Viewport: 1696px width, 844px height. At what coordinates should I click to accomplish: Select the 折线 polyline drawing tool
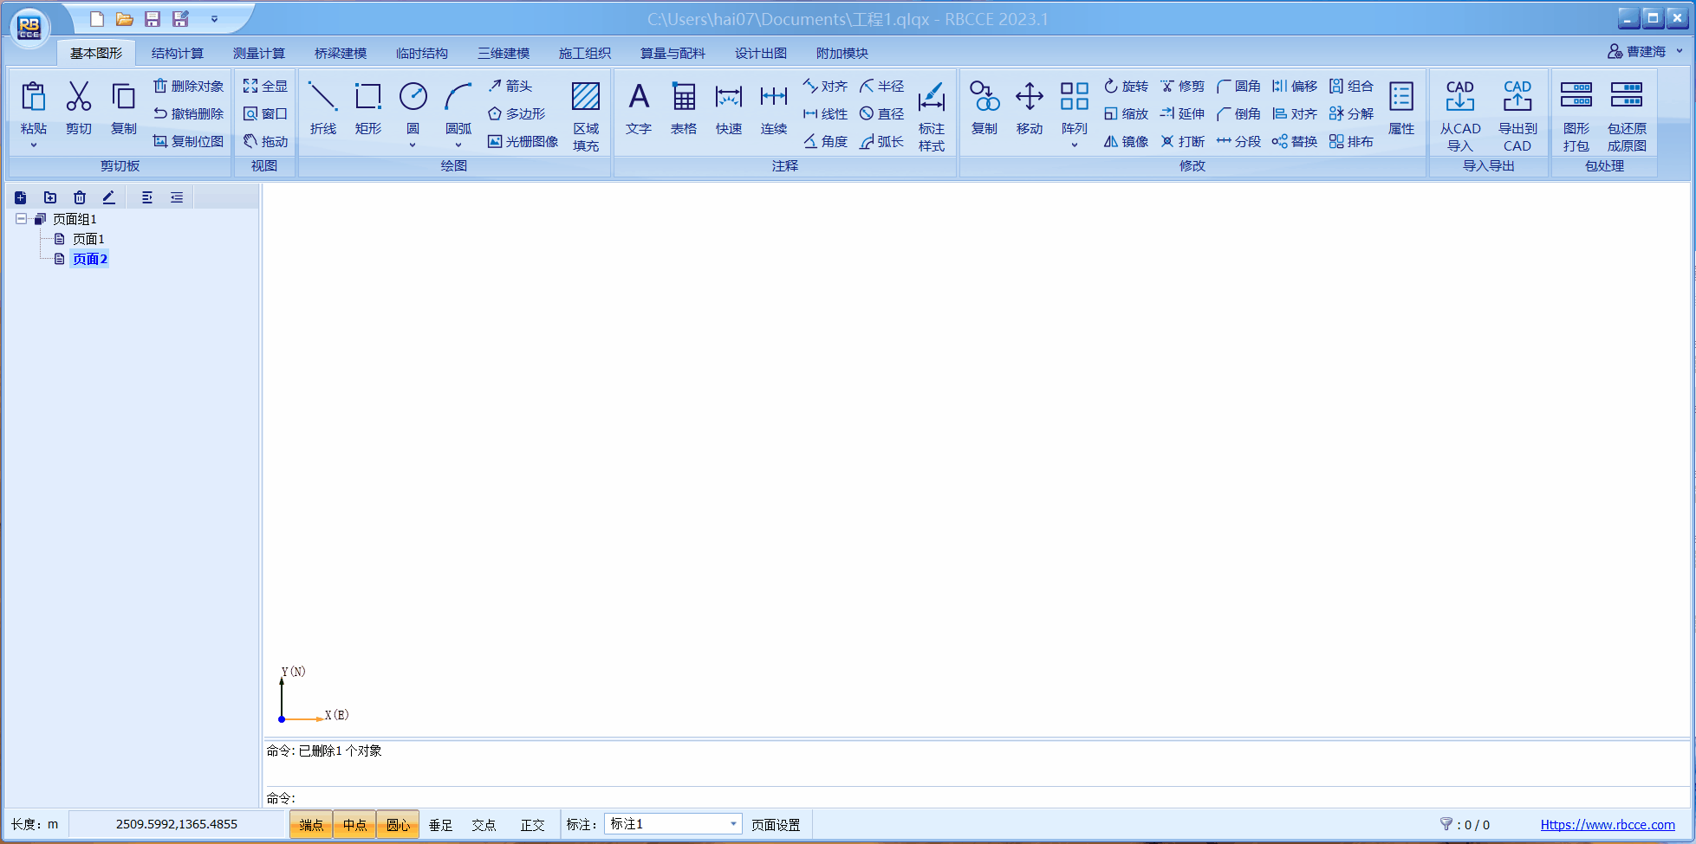(x=322, y=107)
